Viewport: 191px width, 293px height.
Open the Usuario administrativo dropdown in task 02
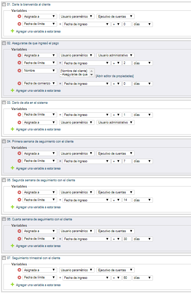(116, 55)
